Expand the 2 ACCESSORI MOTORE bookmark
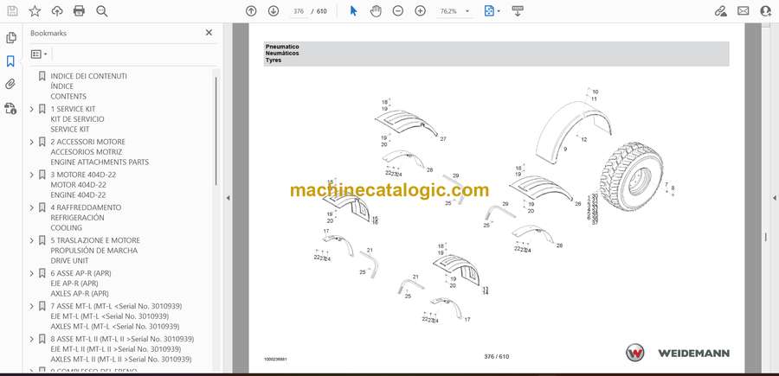This screenshot has width=779, height=376. [x=32, y=142]
